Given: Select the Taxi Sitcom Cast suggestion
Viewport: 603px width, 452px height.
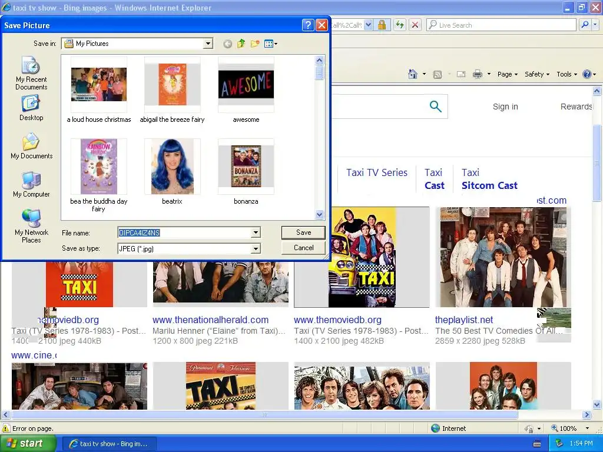Looking at the screenshot, I should [x=489, y=179].
